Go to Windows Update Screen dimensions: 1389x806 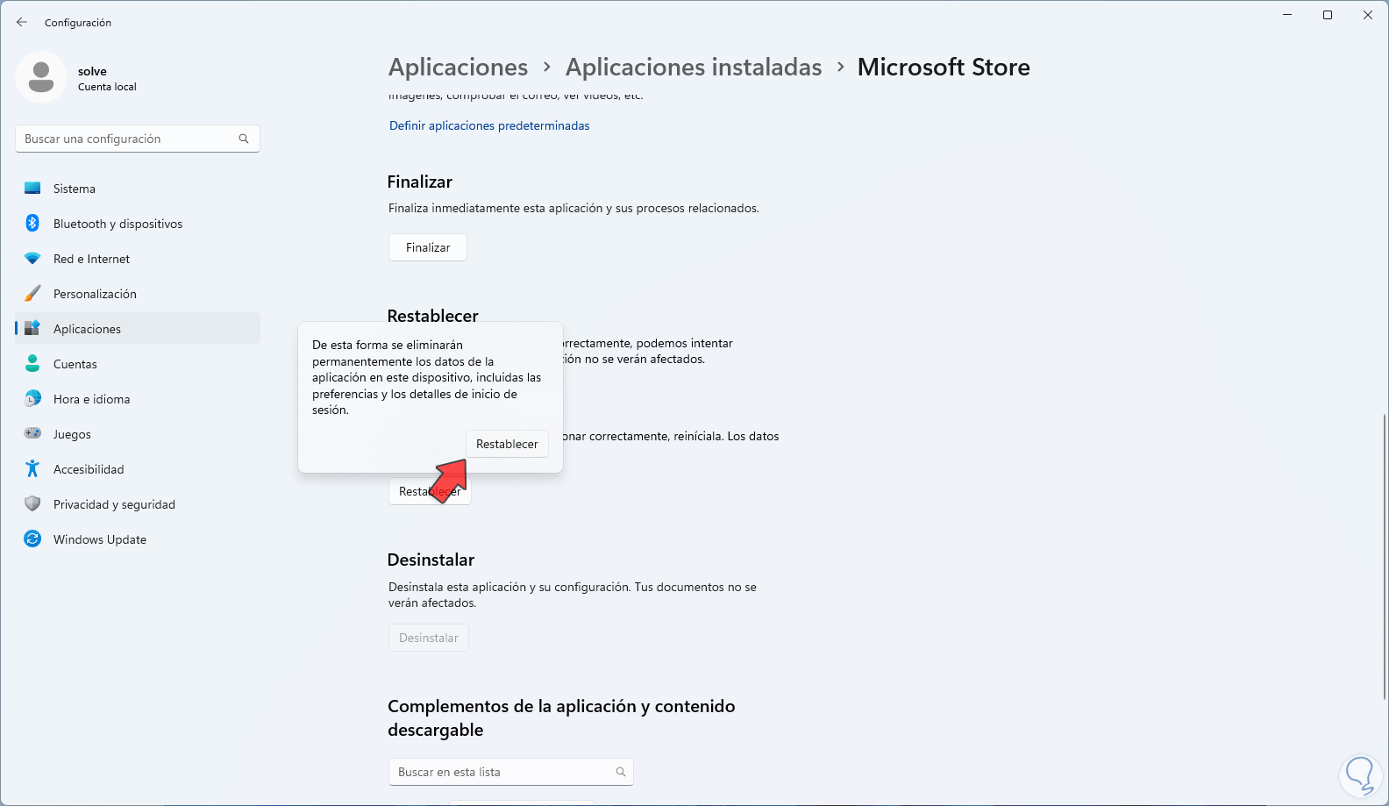point(138,539)
